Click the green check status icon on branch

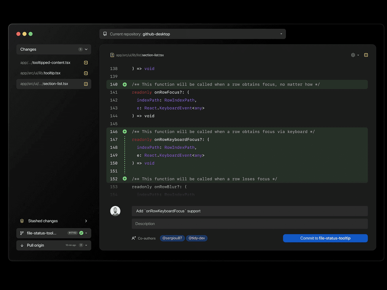coord(81,233)
